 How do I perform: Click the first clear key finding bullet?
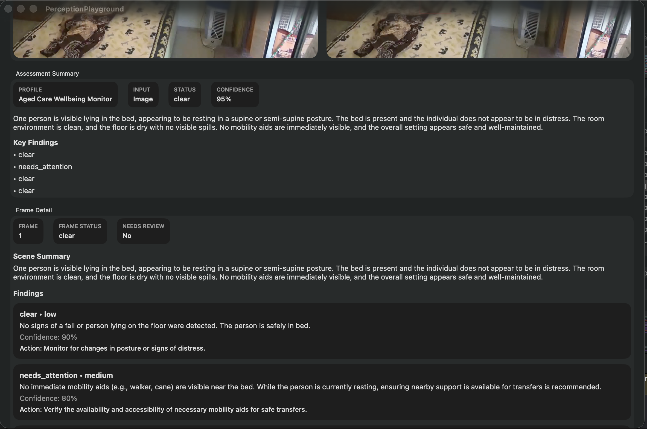click(26, 155)
